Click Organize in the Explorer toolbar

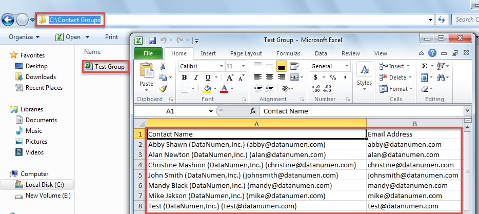24,37
